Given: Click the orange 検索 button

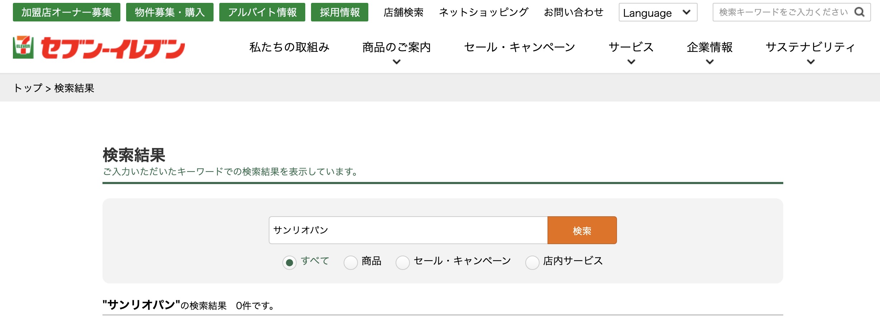Looking at the screenshot, I should click(x=582, y=230).
